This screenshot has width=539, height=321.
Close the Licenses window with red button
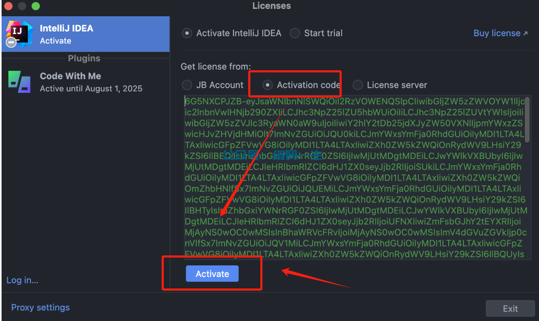click(x=8, y=6)
